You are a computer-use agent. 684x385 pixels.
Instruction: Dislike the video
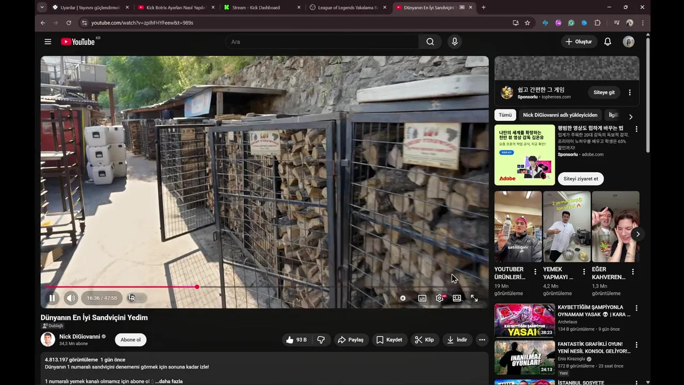click(x=321, y=340)
